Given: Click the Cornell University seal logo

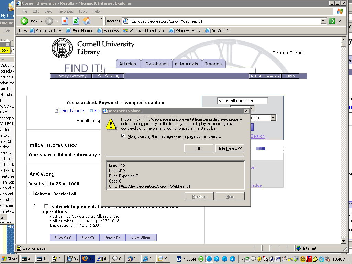Looking at the screenshot, I should coord(62,48).
